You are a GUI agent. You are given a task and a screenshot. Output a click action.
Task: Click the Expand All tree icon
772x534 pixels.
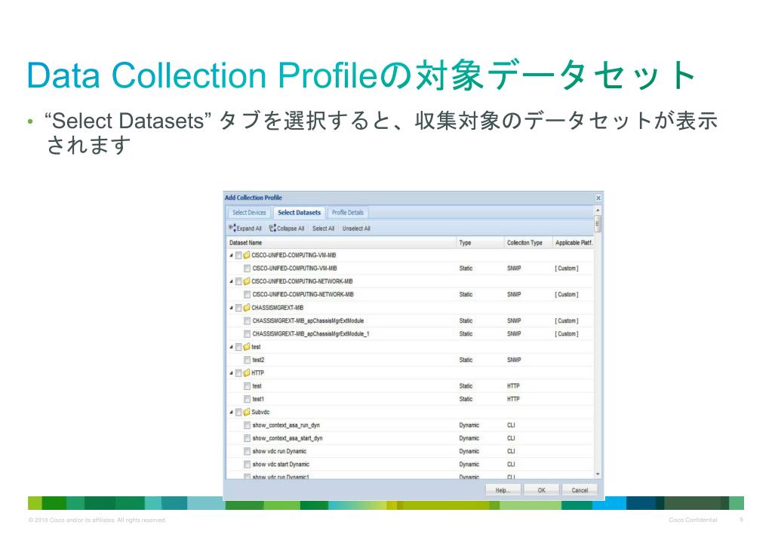(232, 229)
